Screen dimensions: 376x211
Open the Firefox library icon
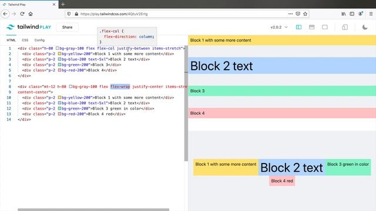(x=344, y=14)
